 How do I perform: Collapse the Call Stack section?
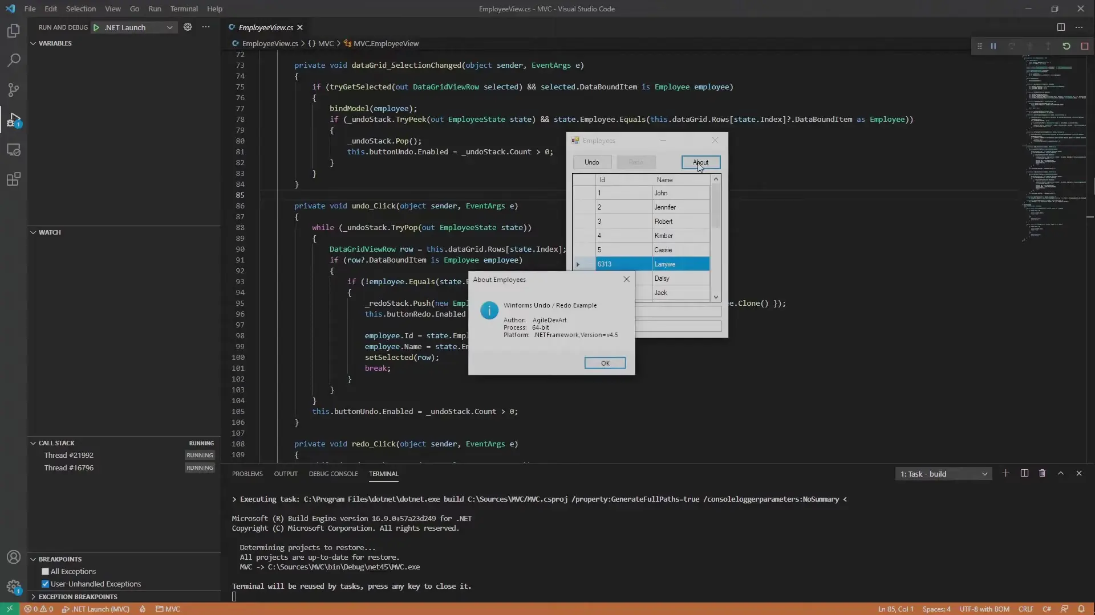pos(56,443)
